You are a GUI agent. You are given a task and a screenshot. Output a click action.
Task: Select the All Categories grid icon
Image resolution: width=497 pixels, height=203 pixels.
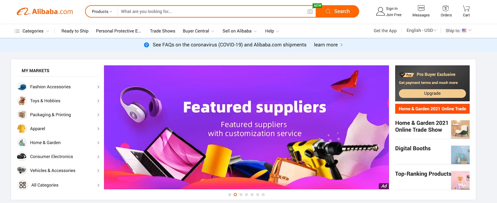pyautogui.click(x=23, y=185)
